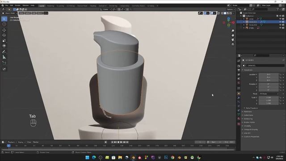The height and width of the screenshot is (161, 286).
Task: Open the timeline Playback menu
Action: (12, 142)
